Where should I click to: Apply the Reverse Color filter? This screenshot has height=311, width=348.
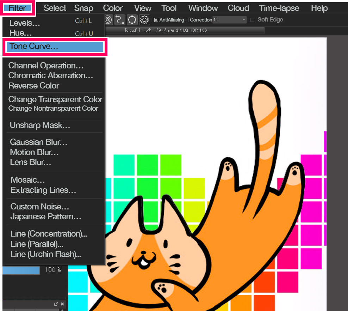pyautogui.click(x=34, y=86)
